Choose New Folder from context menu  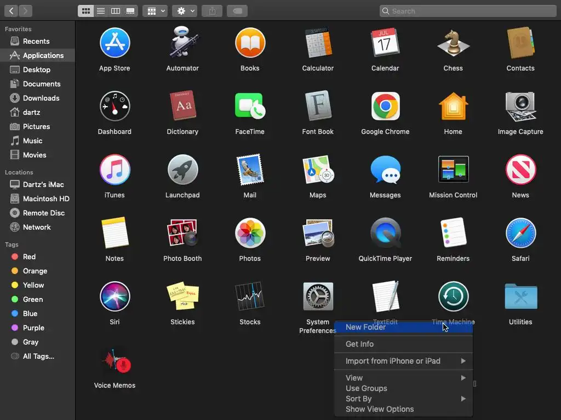pyautogui.click(x=404, y=327)
